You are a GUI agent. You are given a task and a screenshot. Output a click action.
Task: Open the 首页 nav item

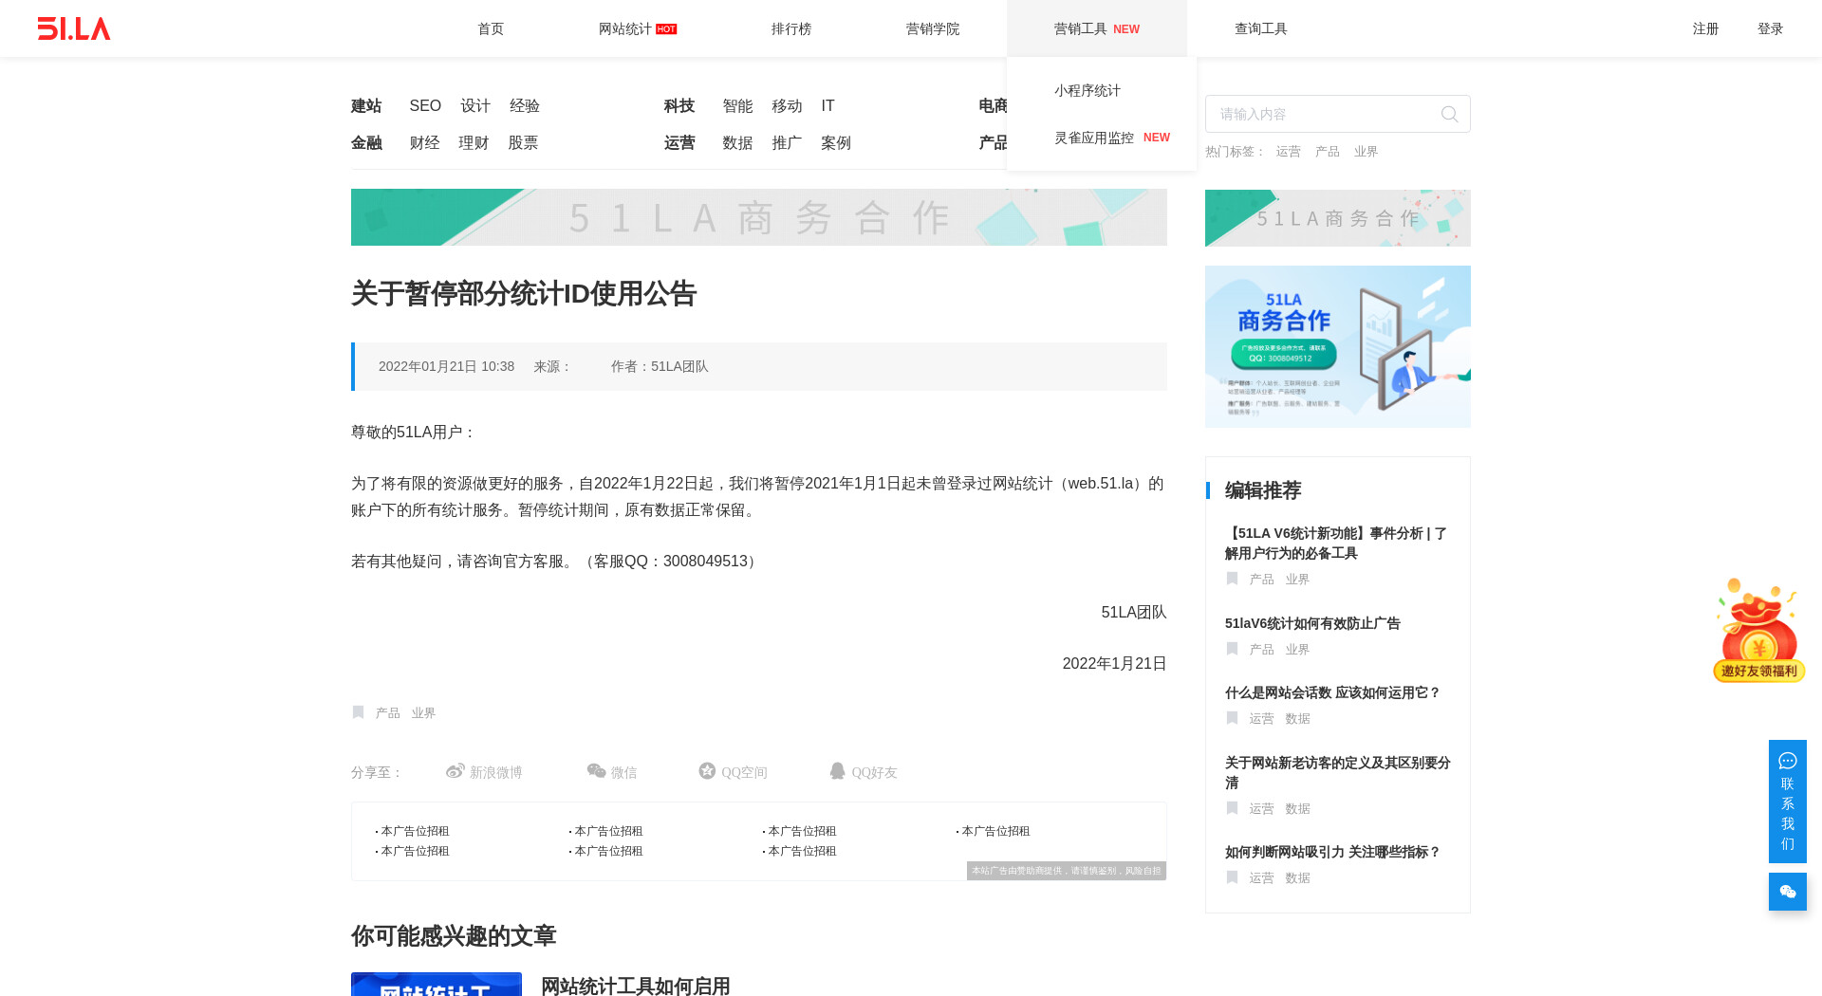[x=491, y=28]
